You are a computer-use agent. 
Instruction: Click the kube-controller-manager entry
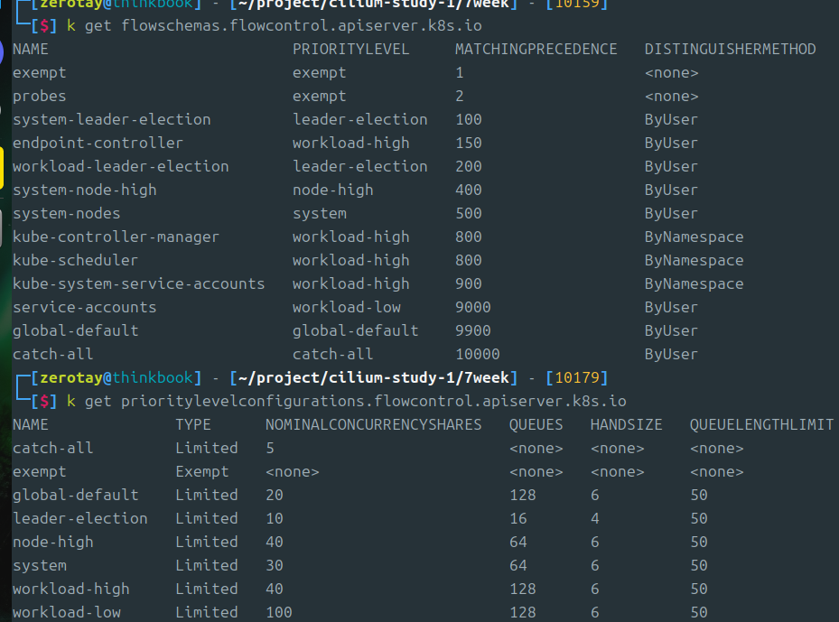pos(116,237)
